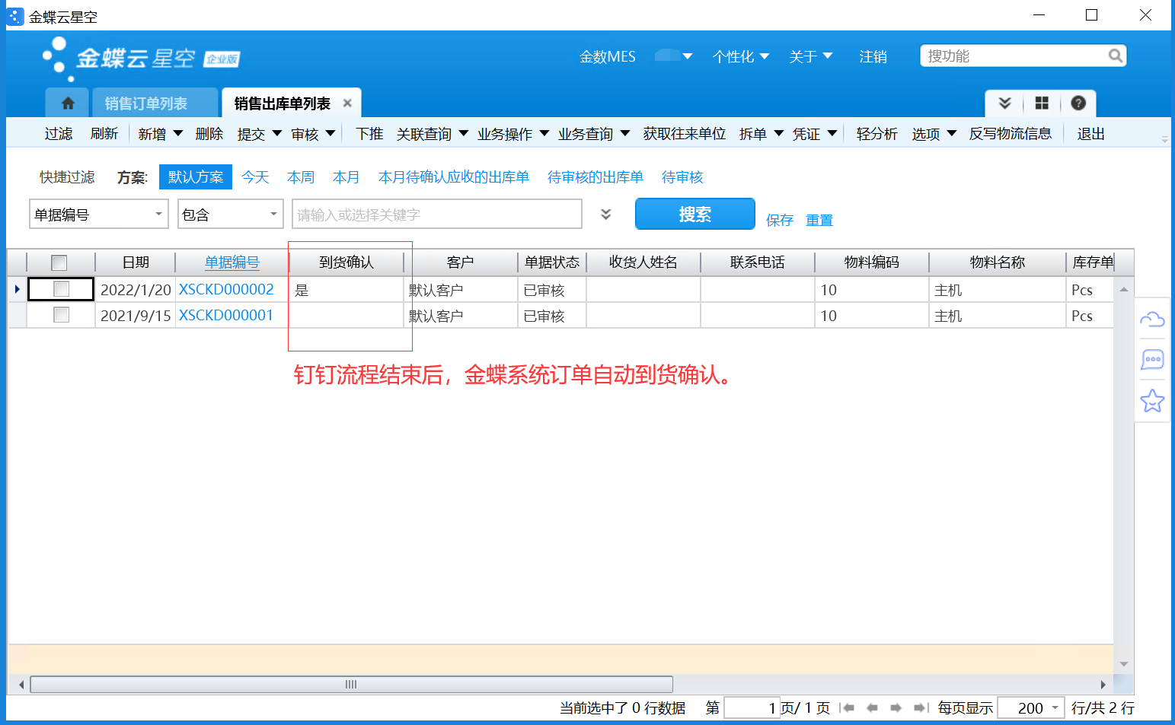
Task: Go to the home tab icon
Action: [x=68, y=103]
